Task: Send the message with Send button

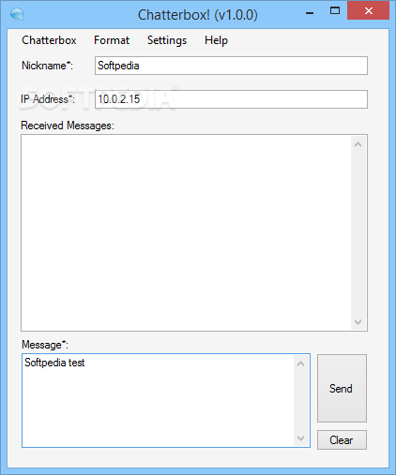Action: tap(342, 388)
